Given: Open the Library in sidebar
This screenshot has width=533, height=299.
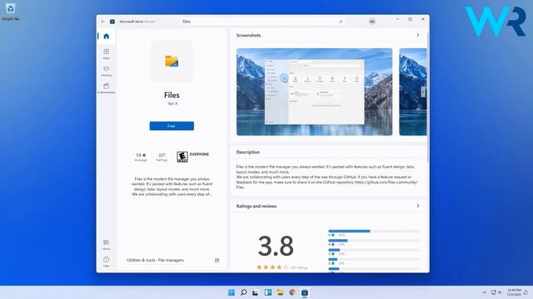Looking at the screenshot, I should [x=107, y=244].
